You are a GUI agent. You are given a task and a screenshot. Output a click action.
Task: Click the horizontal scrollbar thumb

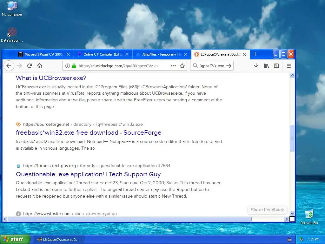click(129, 219)
